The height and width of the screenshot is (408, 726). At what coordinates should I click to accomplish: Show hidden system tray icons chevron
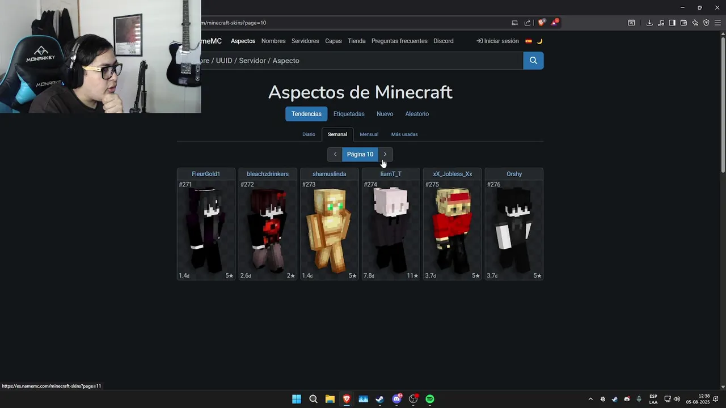[x=590, y=399]
